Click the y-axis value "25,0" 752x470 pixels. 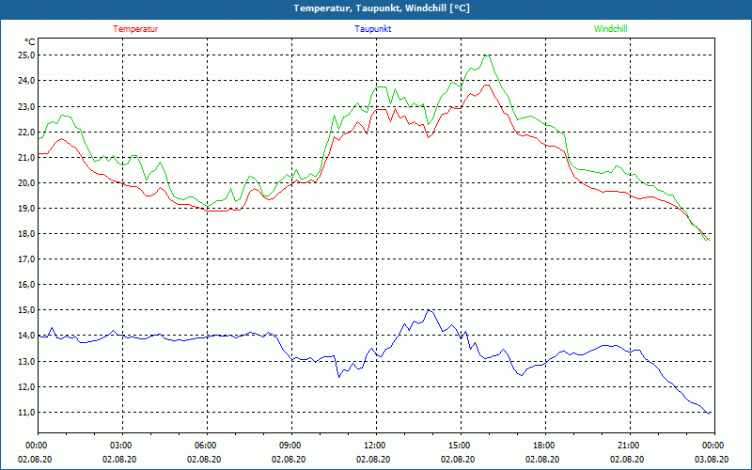pos(27,55)
